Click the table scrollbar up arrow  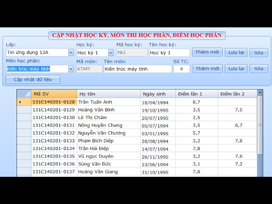260,93
